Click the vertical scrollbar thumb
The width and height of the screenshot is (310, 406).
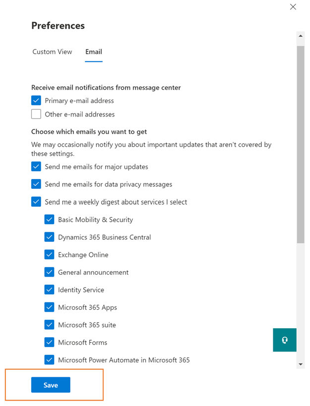click(x=301, y=144)
